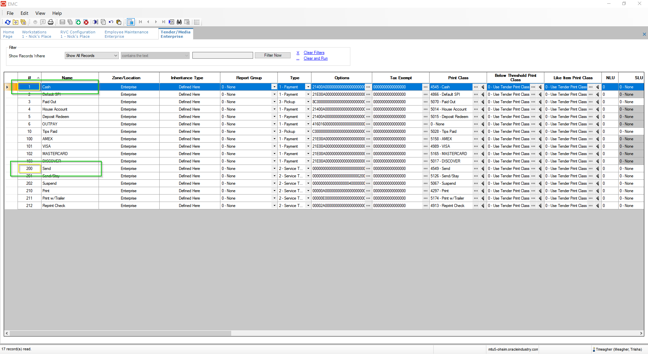Toggle Tax Exempt options for Cash record
Image resolution: width=648 pixels, height=354 pixels.
(425, 87)
